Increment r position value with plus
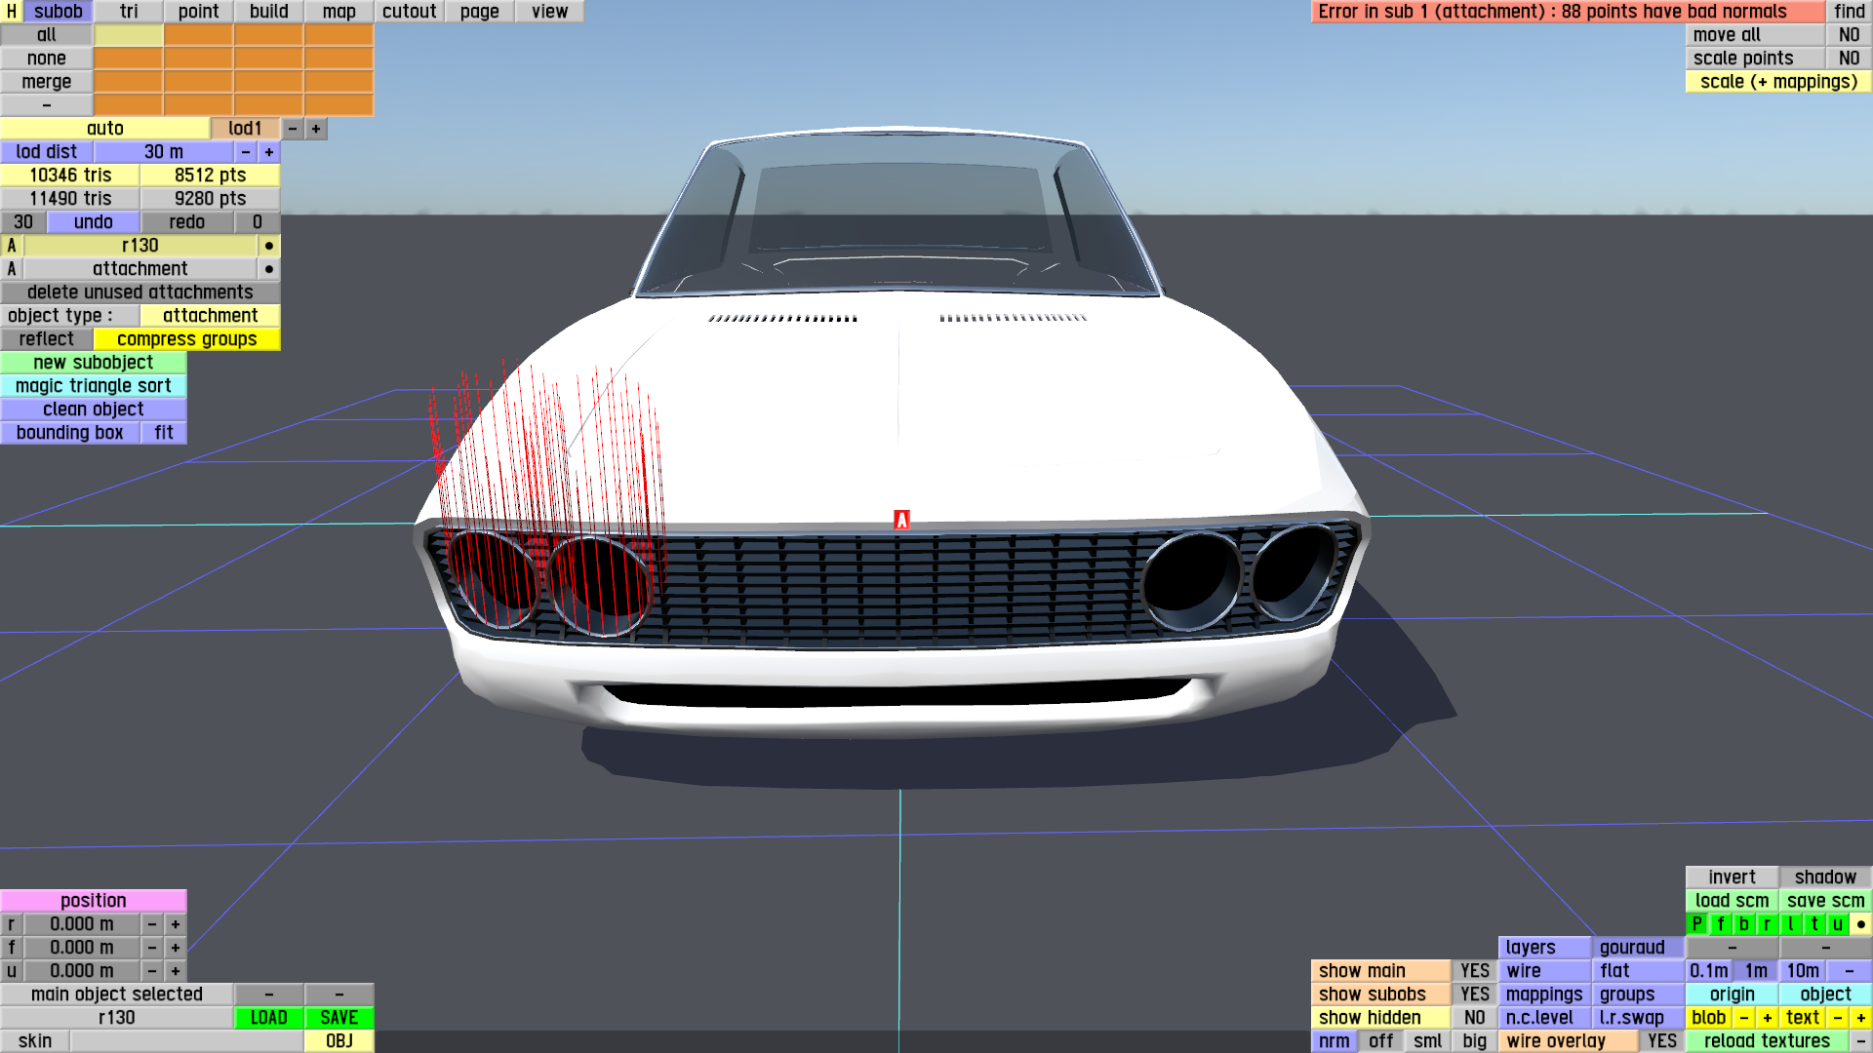The image size is (1873, 1053). 176,924
